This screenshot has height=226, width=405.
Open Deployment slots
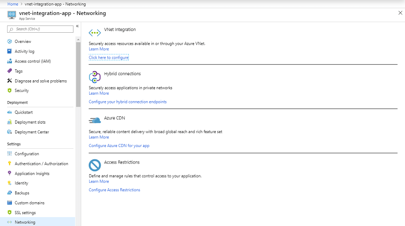[30, 122]
